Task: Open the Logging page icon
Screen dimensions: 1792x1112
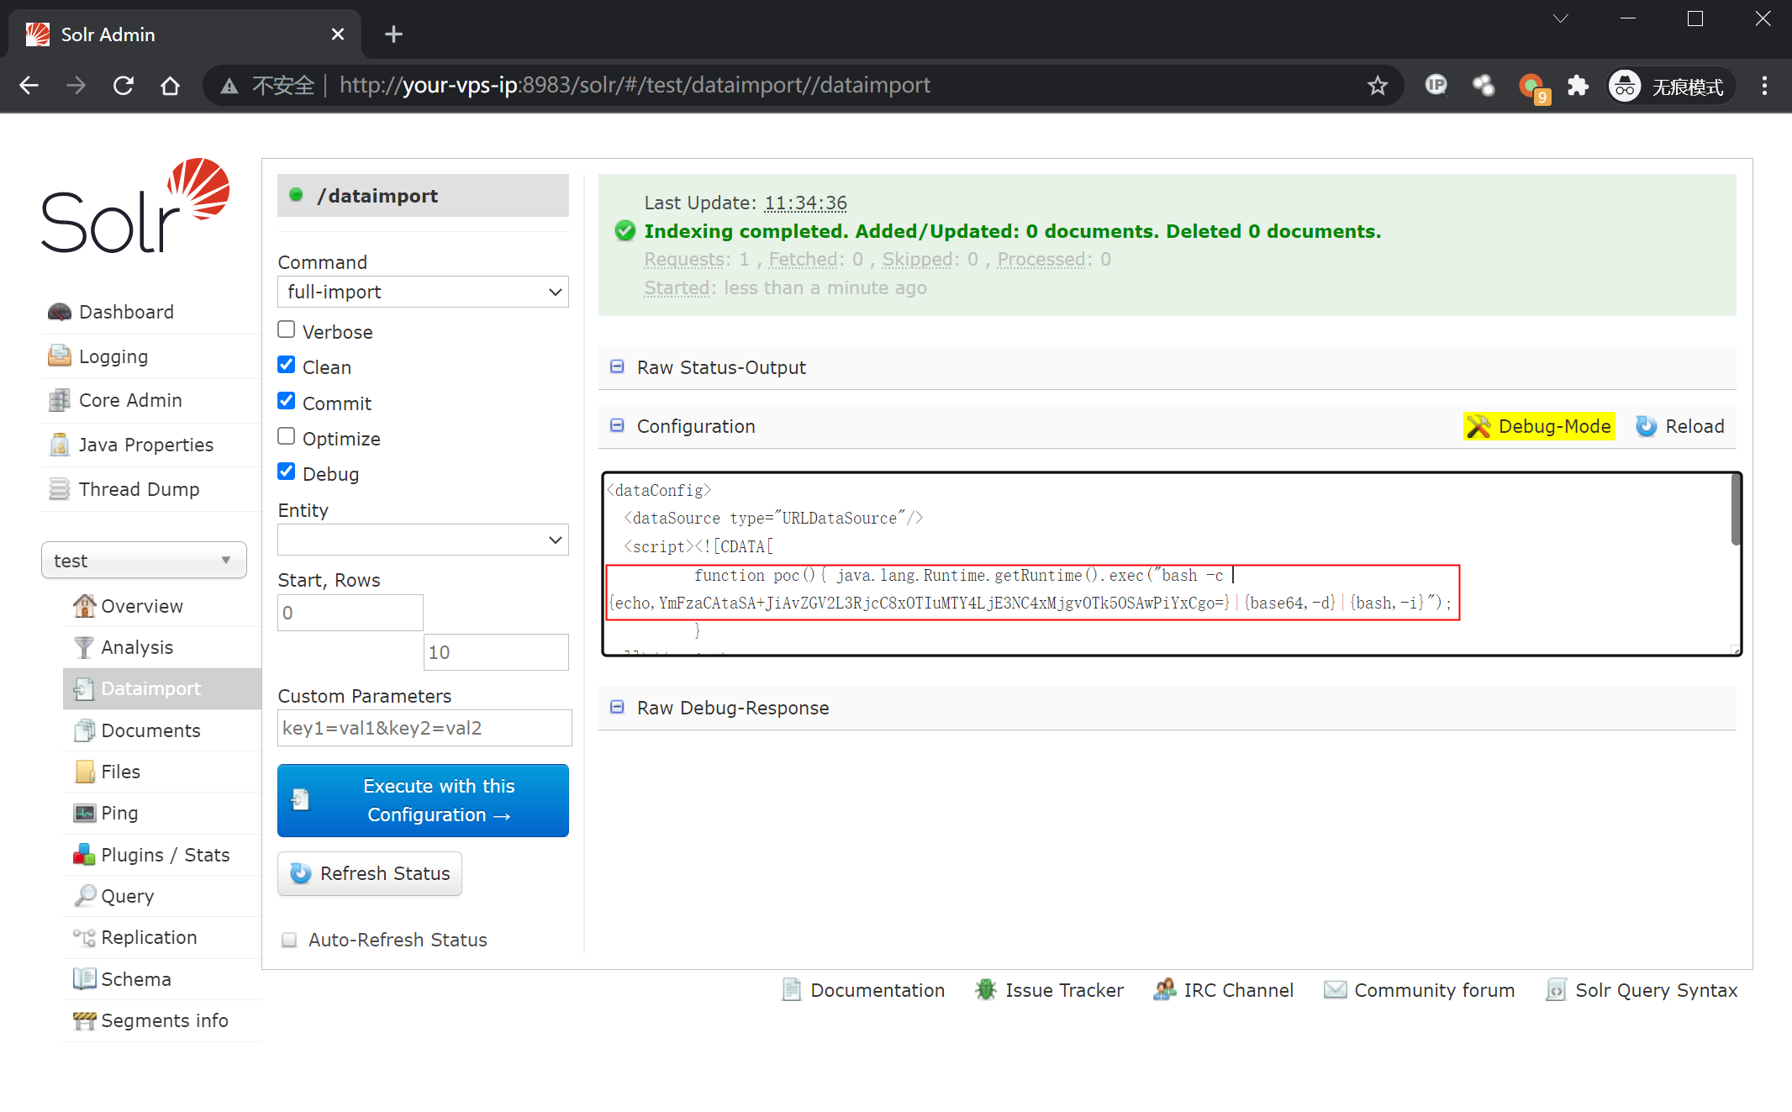Action: (x=59, y=356)
